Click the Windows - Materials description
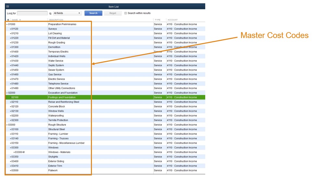Viewport: 327px width, 178px height. 59,152
